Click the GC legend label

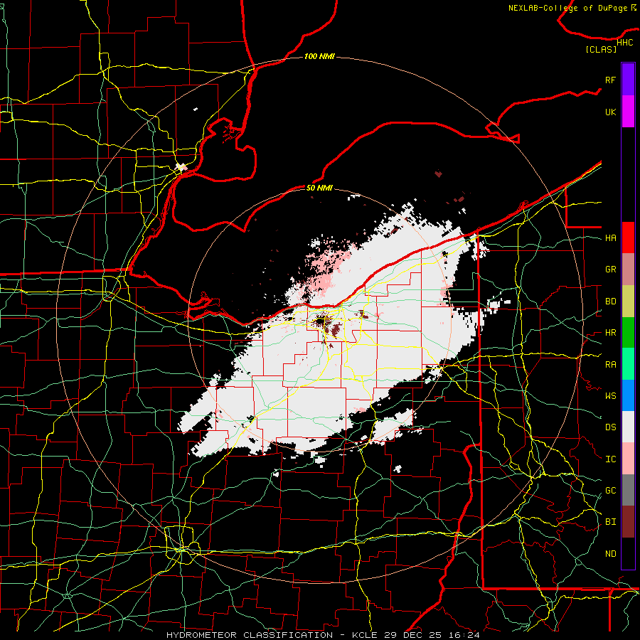point(610,491)
